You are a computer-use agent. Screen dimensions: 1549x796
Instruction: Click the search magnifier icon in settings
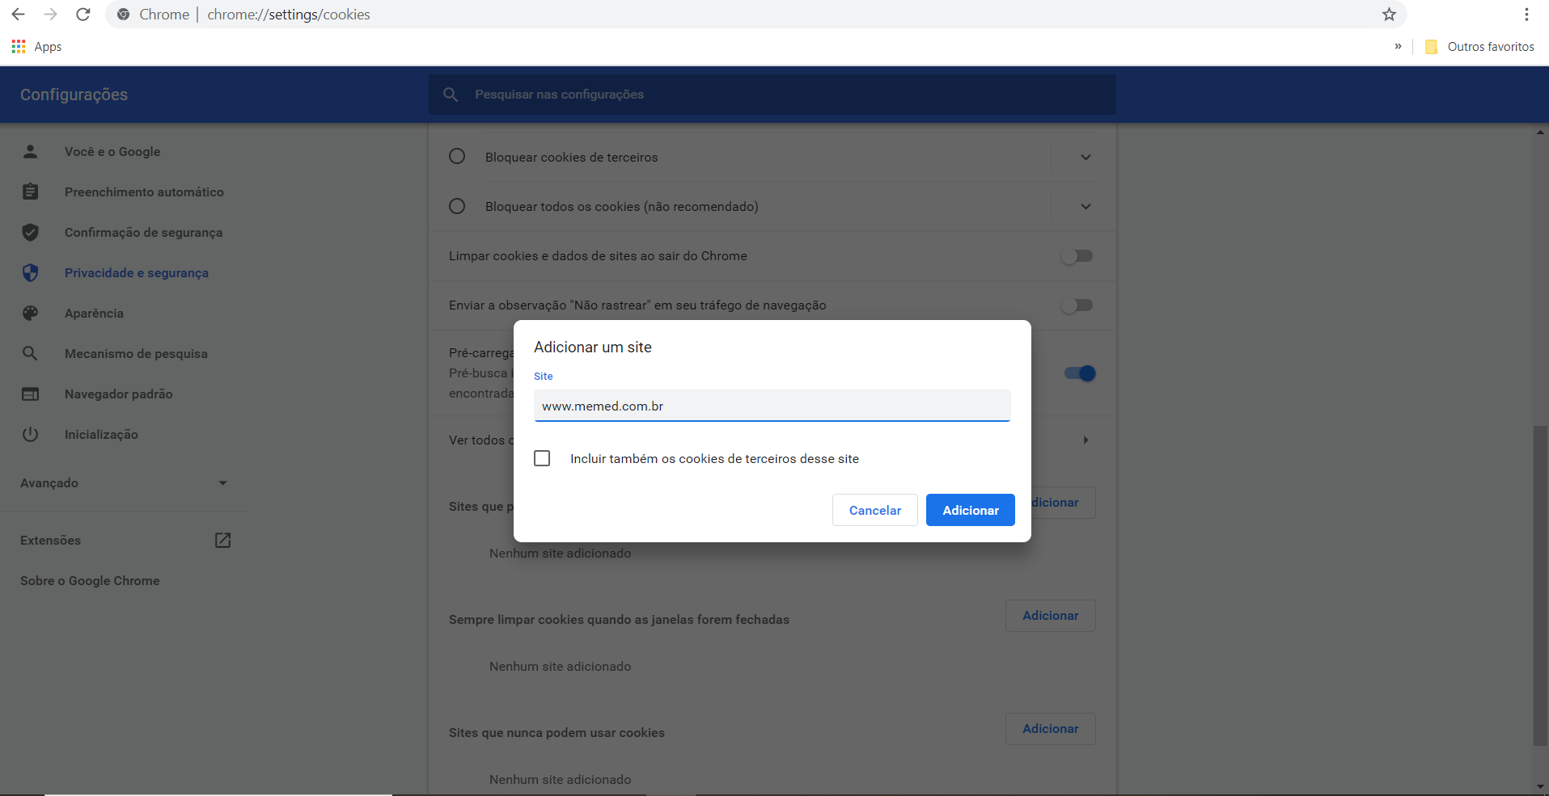(x=451, y=95)
